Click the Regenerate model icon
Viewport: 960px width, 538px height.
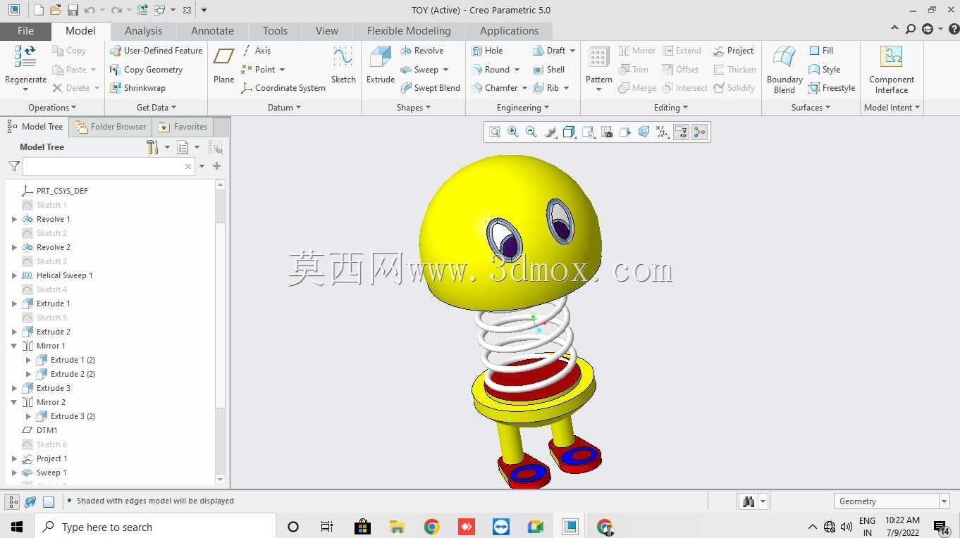click(x=25, y=57)
